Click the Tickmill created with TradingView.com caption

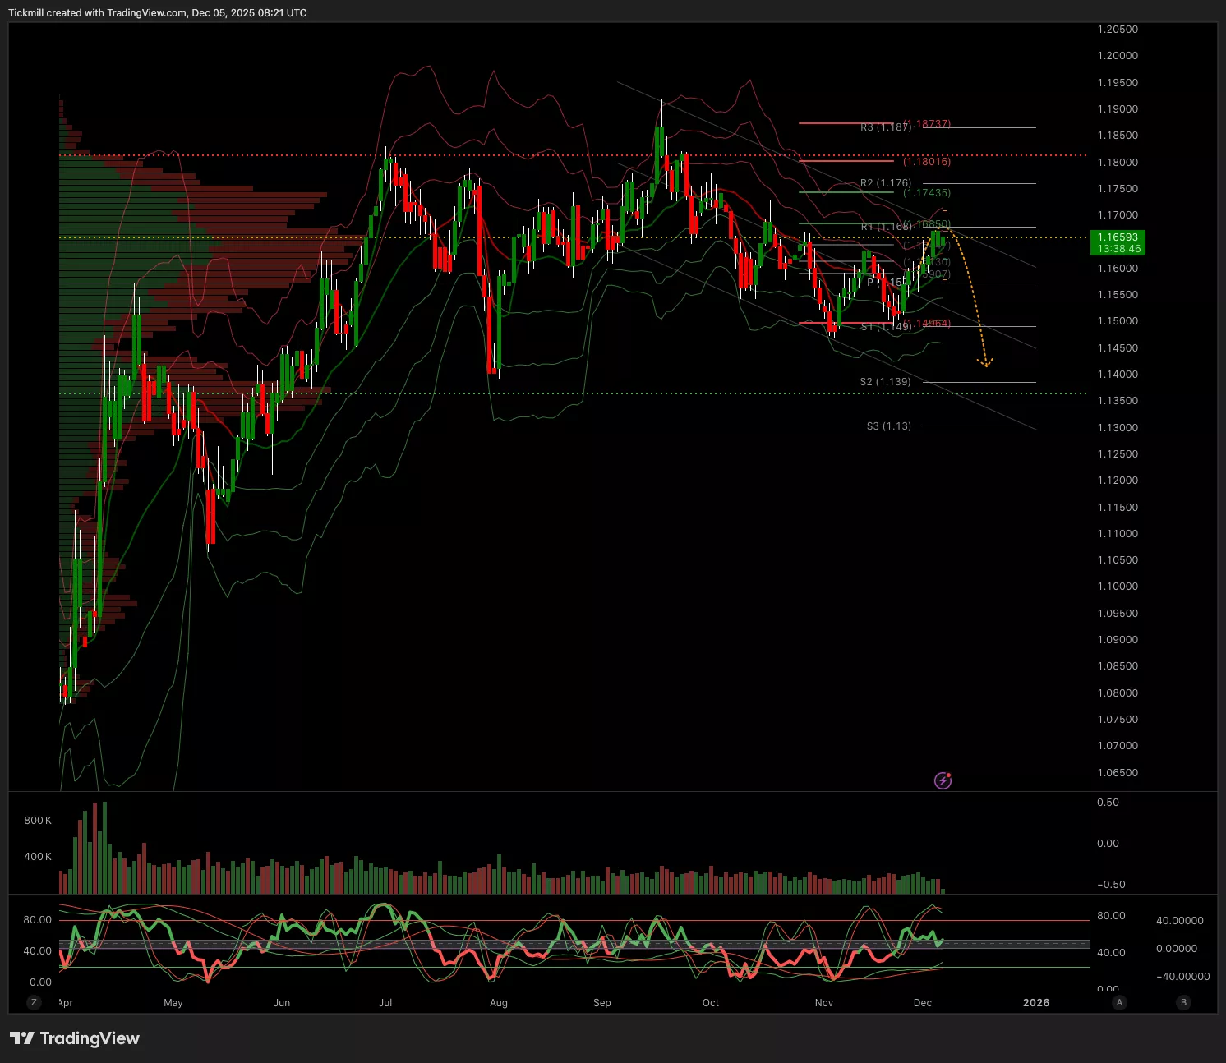tap(158, 13)
